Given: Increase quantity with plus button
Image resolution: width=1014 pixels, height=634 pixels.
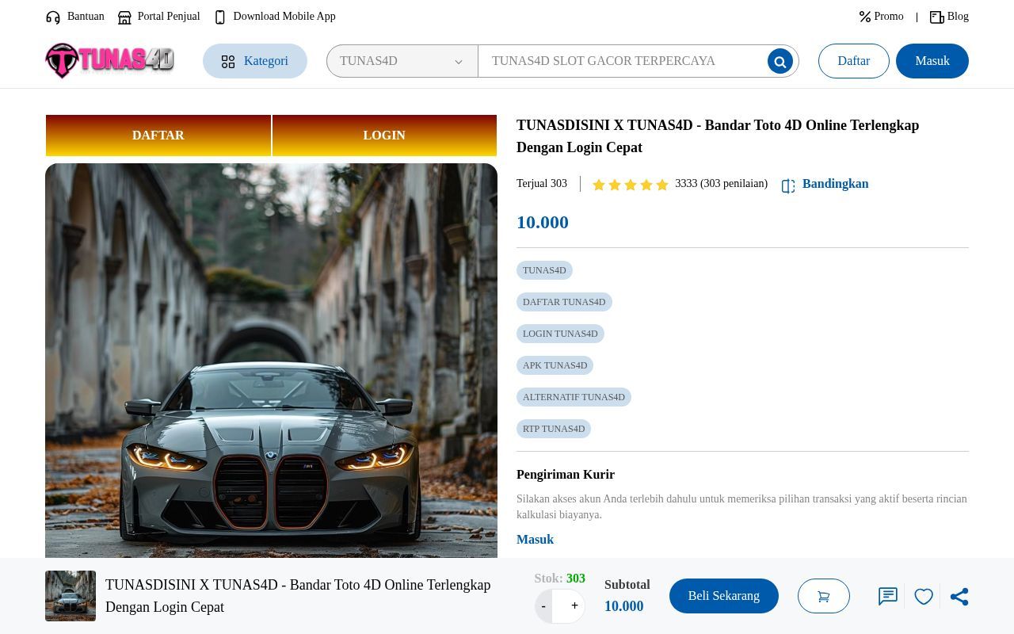Looking at the screenshot, I should coord(574,605).
